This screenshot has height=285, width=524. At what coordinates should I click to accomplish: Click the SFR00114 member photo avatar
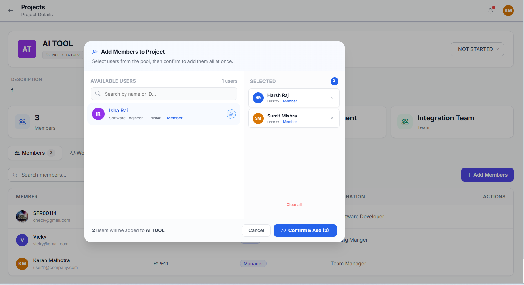click(x=22, y=217)
